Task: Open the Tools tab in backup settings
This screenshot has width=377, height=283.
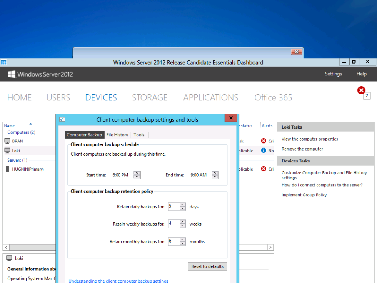Action: coord(139,135)
